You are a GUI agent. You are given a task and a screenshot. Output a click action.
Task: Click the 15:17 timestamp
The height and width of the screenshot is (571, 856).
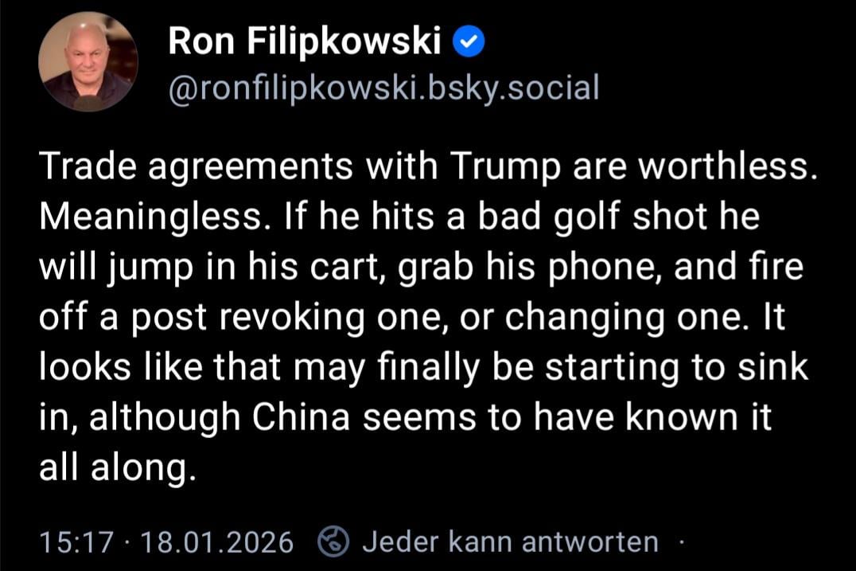click(76, 543)
